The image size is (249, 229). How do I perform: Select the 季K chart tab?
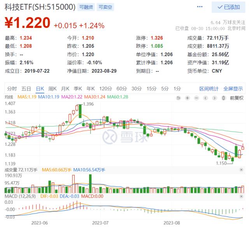pyautogui.click(x=78, y=88)
